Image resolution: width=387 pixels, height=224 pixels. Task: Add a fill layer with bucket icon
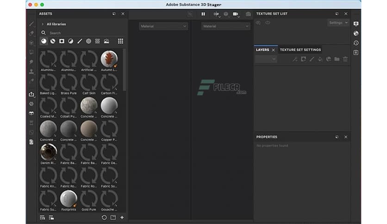click(320, 59)
